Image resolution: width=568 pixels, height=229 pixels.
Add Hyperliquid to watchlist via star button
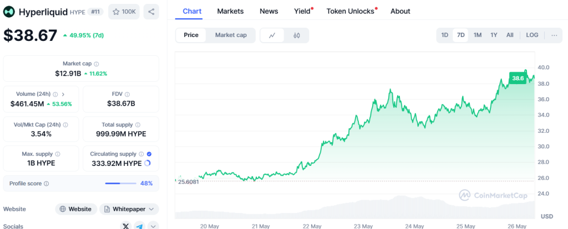(x=124, y=12)
